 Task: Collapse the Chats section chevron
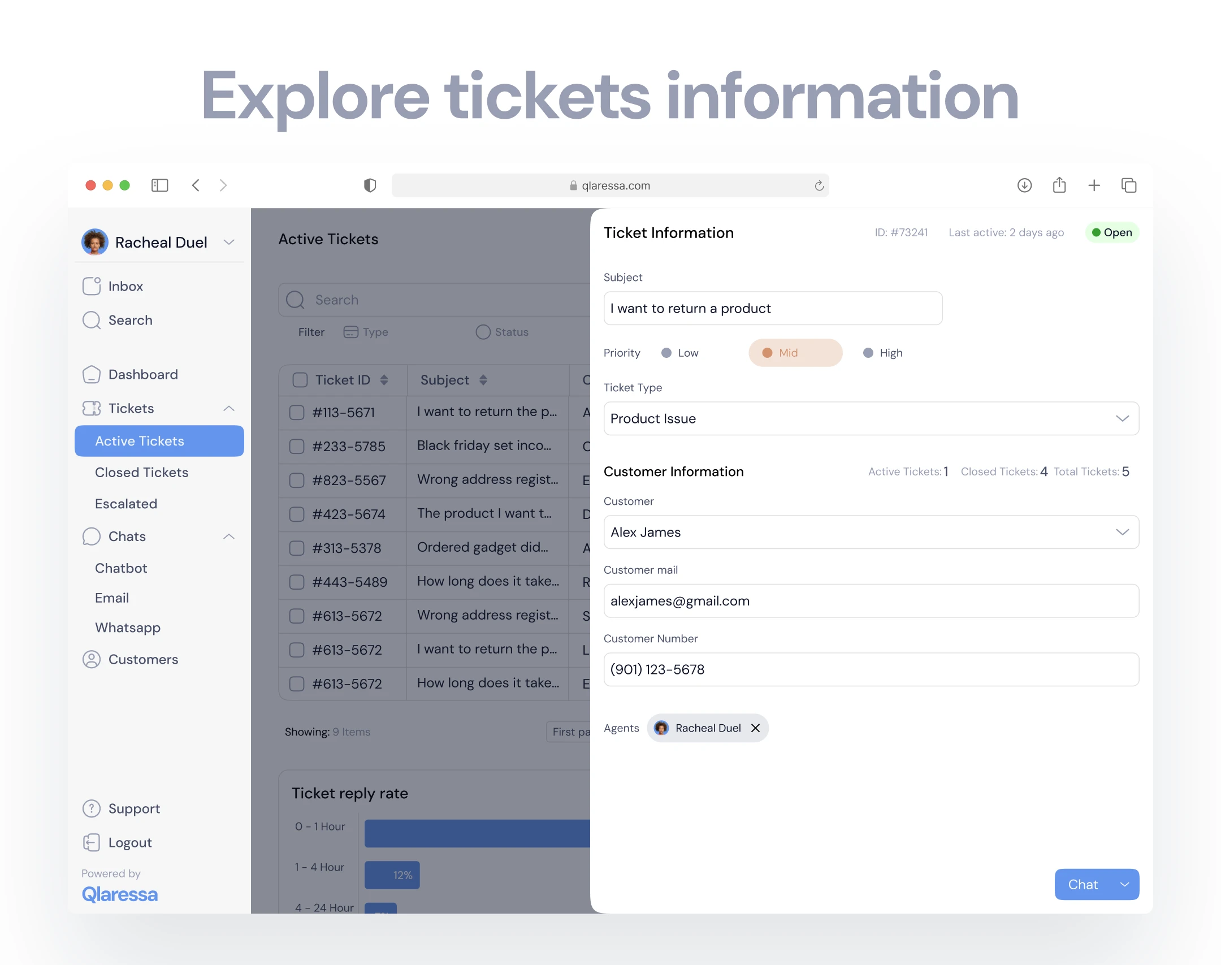click(x=229, y=536)
